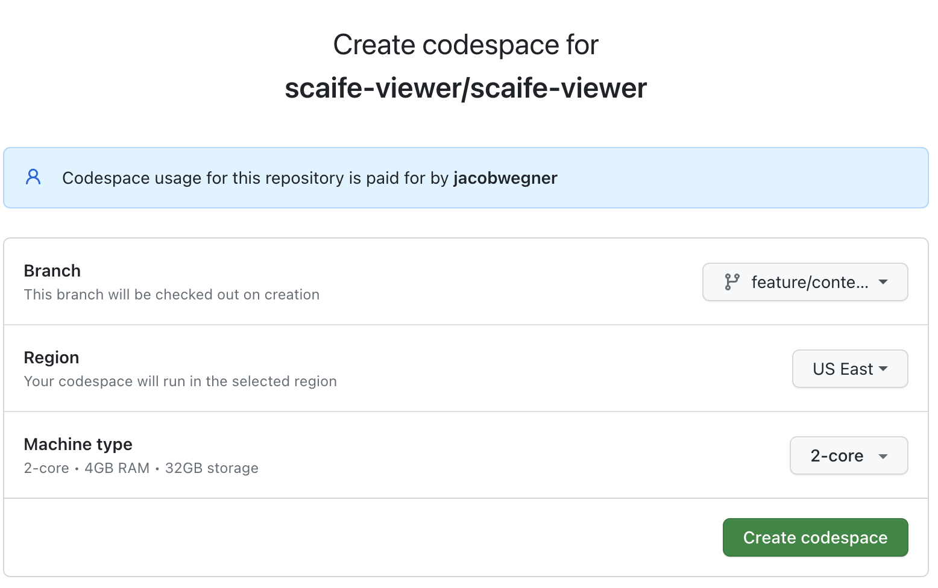Click the '4GB RAM • 32GB storage' spec text
The image size is (938, 588).
coord(172,468)
